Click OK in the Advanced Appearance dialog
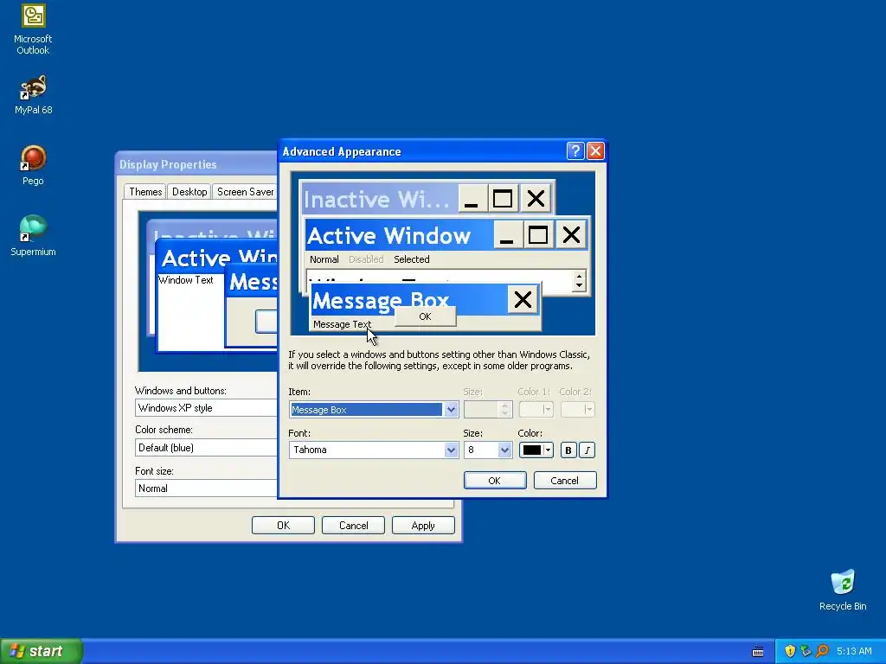The image size is (886, 664). (495, 481)
